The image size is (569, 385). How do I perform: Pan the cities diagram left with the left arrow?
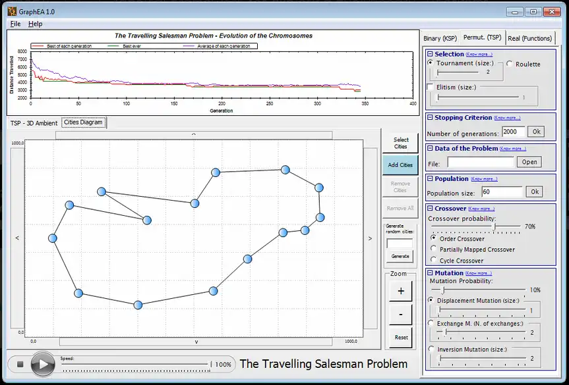[17, 238]
